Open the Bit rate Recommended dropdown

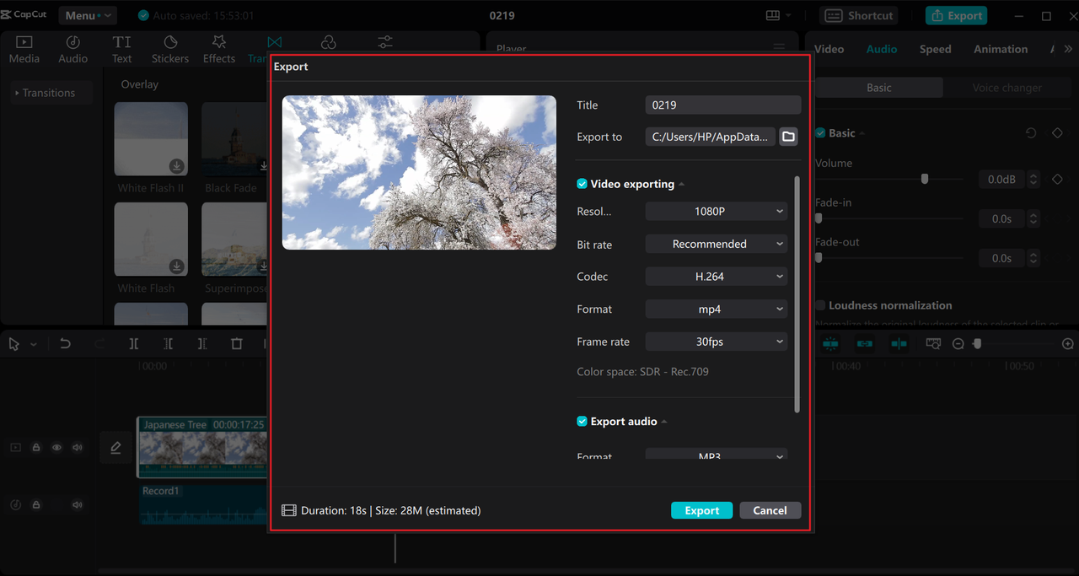[x=717, y=244]
